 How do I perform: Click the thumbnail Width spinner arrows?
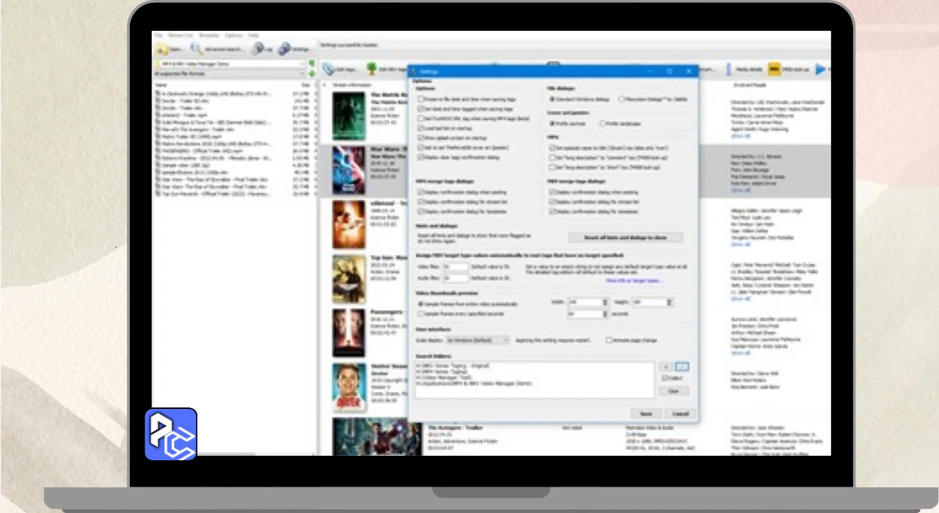pyautogui.click(x=606, y=302)
